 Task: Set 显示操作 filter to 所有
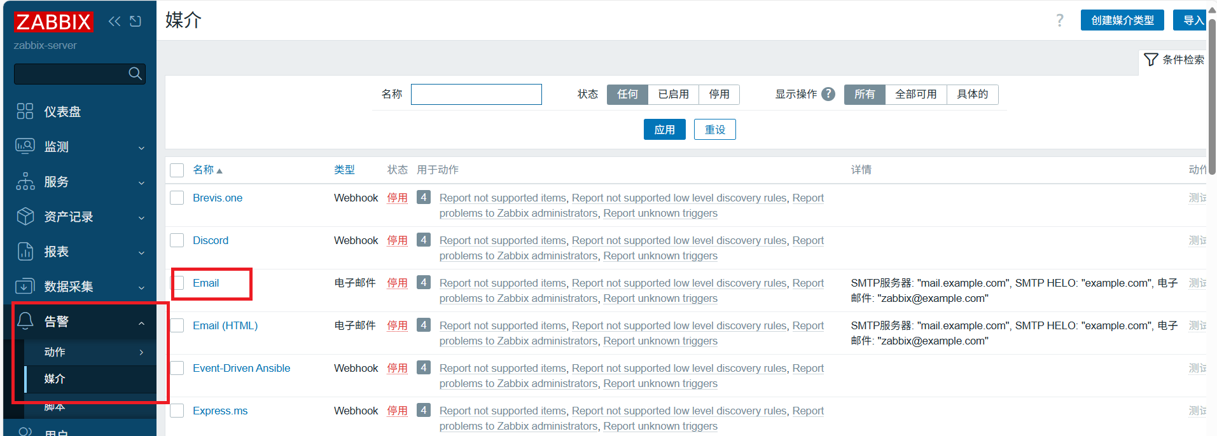[865, 94]
